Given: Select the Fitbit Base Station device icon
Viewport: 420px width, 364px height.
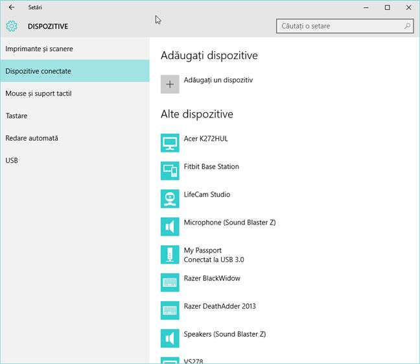Looking at the screenshot, I should [170, 171].
